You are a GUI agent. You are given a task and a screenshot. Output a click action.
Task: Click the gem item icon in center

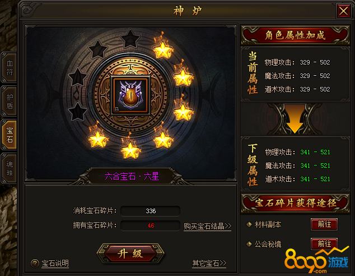[x=130, y=95]
